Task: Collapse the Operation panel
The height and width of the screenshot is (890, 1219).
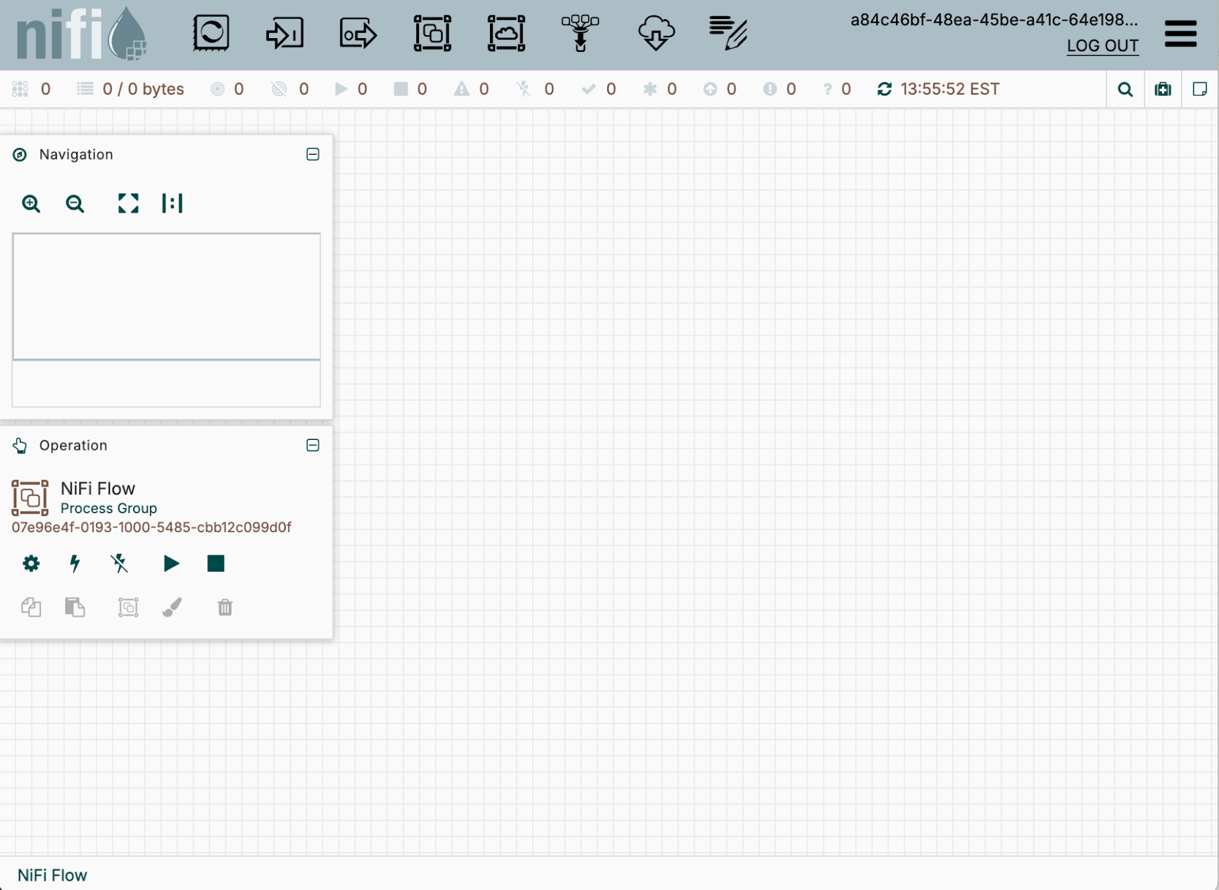Action: [312, 446]
